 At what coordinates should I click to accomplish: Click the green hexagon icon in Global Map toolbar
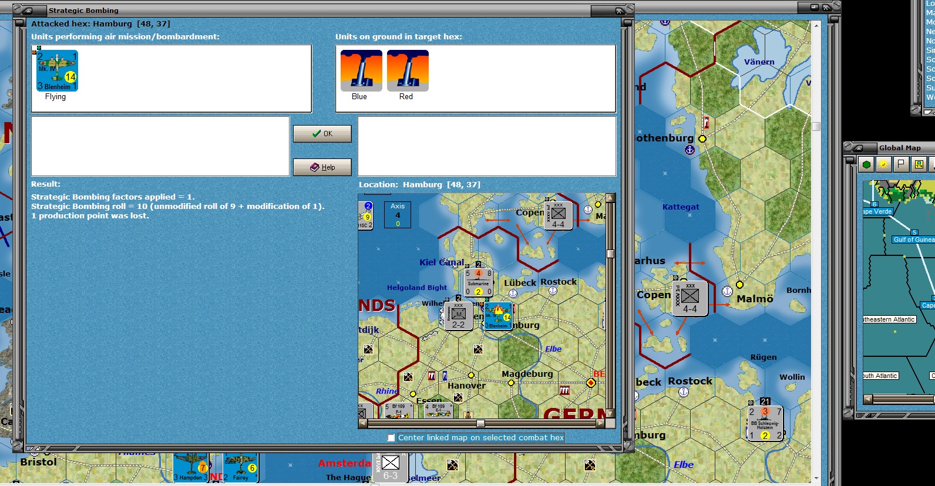pos(866,164)
